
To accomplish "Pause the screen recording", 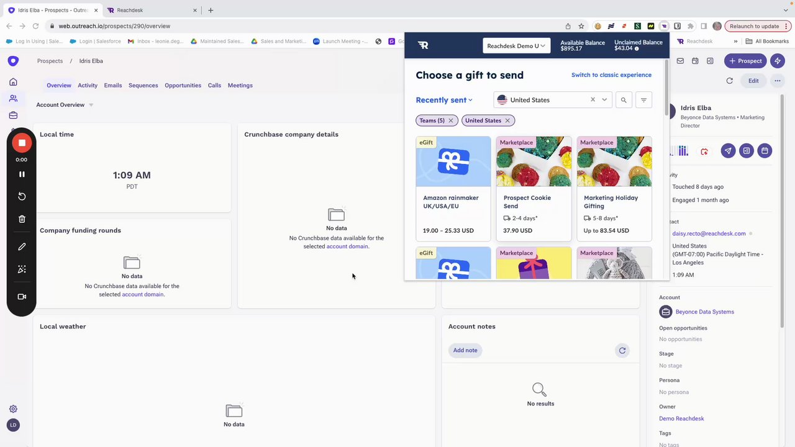I will pos(22,174).
